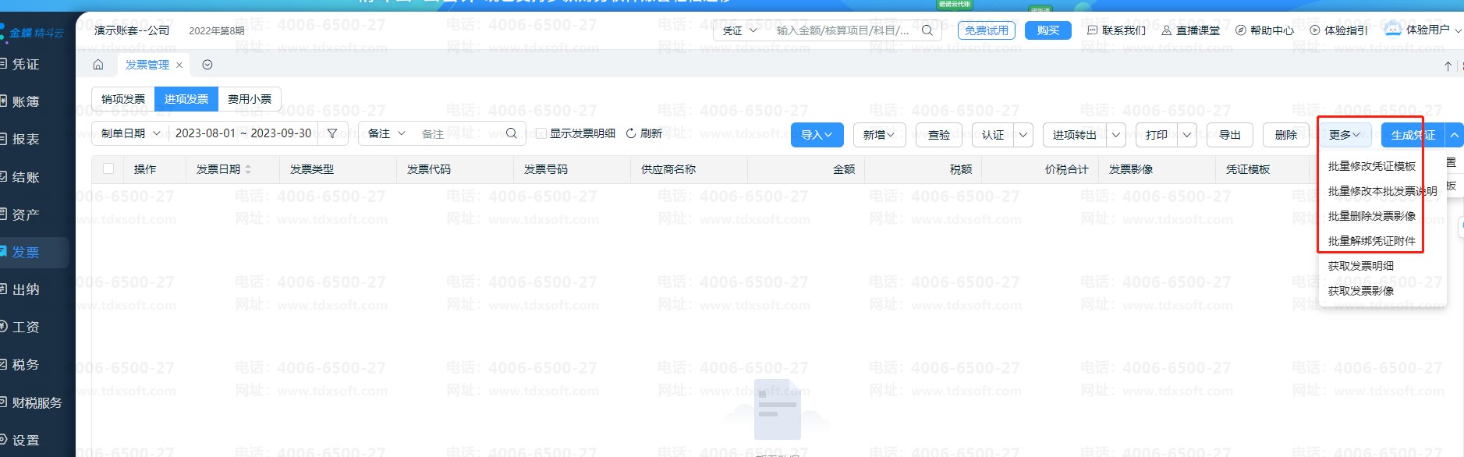Open the 制单日期 filter type dropdown

pyautogui.click(x=130, y=133)
